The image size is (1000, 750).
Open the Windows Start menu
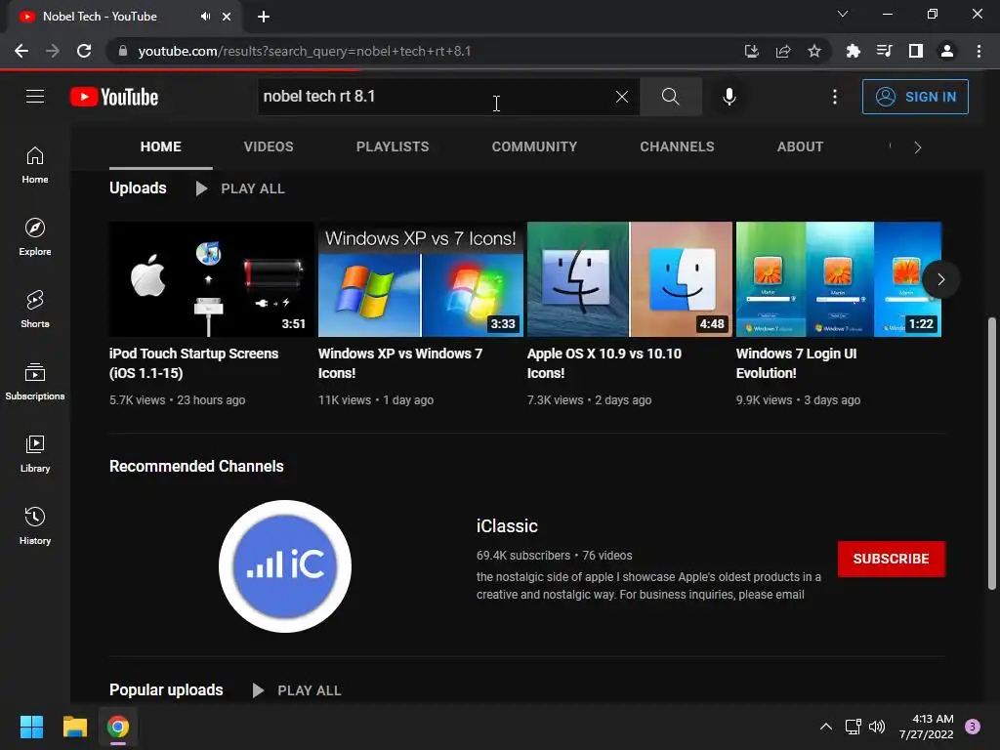[31, 727]
